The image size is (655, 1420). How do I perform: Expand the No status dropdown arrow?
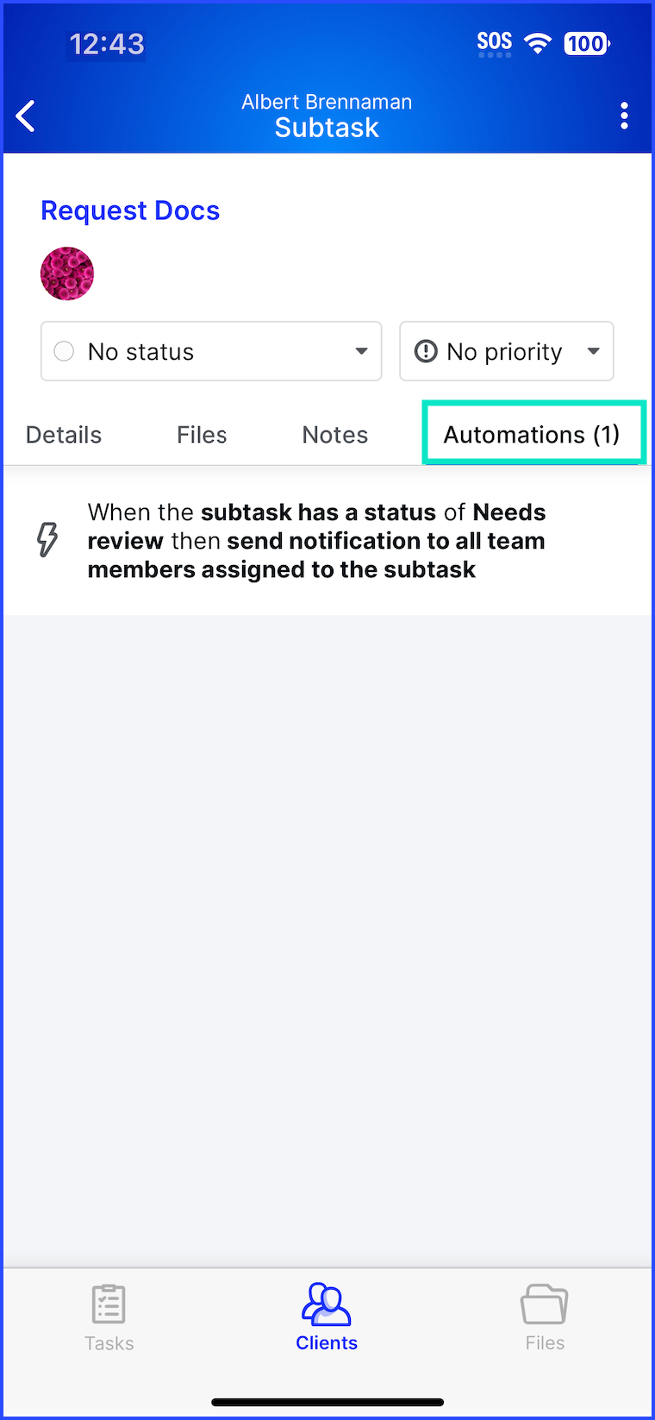[361, 351]
